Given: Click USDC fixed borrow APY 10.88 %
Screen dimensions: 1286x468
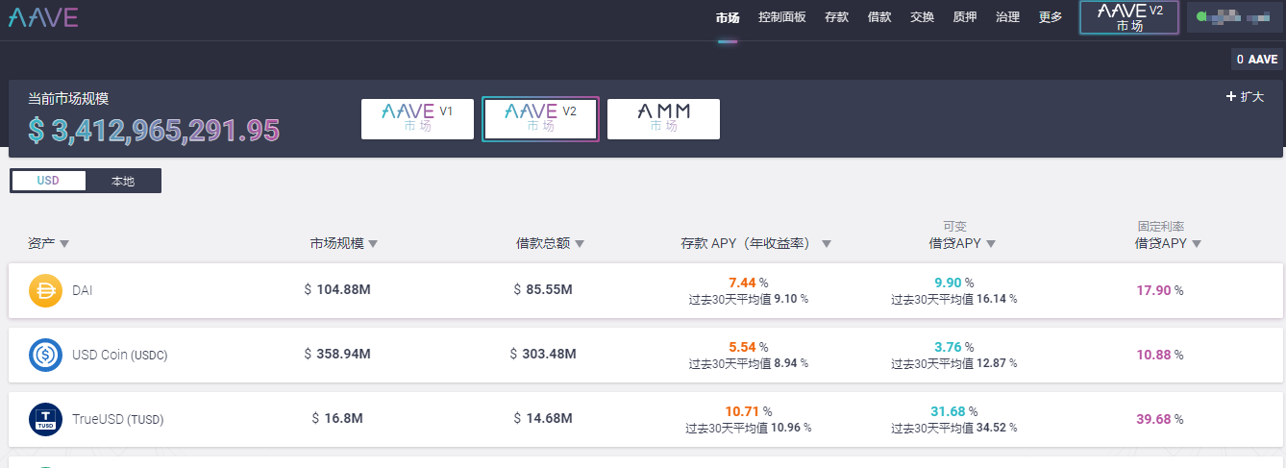Looking at the screenshot, I should (1159, 355).
